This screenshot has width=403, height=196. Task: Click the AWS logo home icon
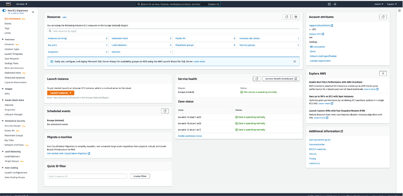(x=8, y=4)
